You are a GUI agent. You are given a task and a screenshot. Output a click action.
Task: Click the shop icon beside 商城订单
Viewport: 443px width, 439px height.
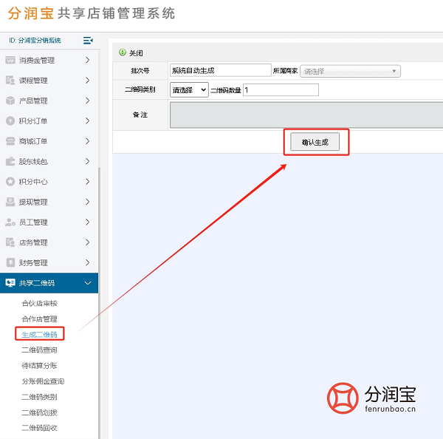tap(10, 141)
